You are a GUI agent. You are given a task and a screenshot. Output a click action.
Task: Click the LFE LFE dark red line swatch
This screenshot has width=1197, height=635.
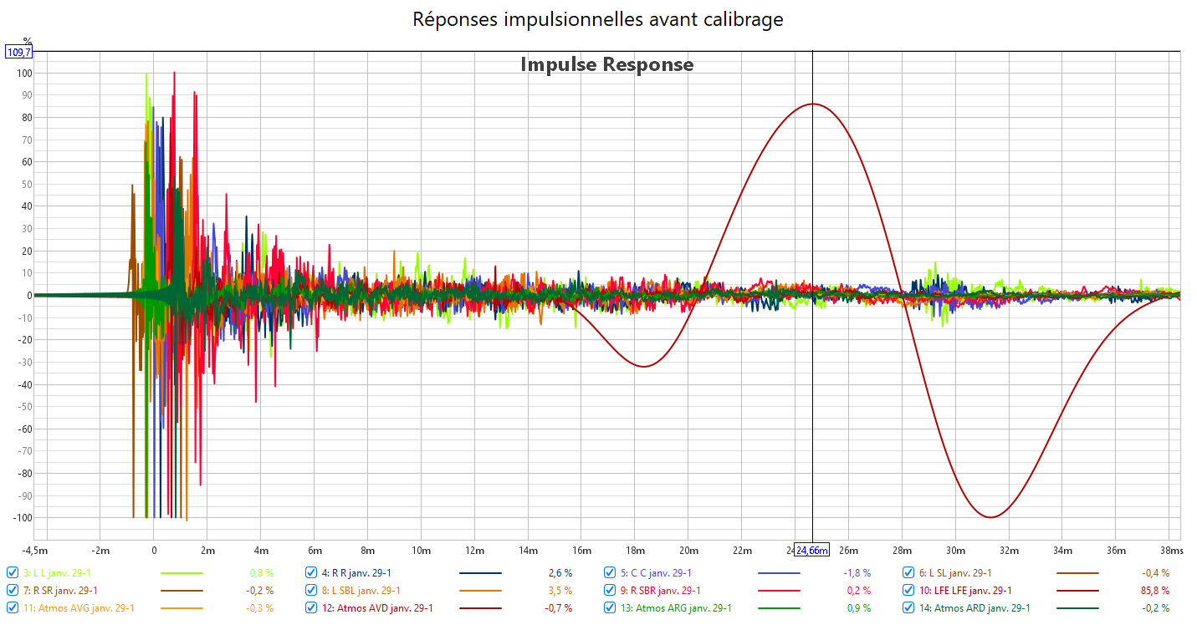(1077, 591)
